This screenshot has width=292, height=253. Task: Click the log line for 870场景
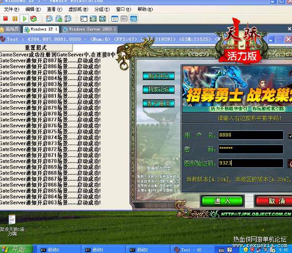50,162
